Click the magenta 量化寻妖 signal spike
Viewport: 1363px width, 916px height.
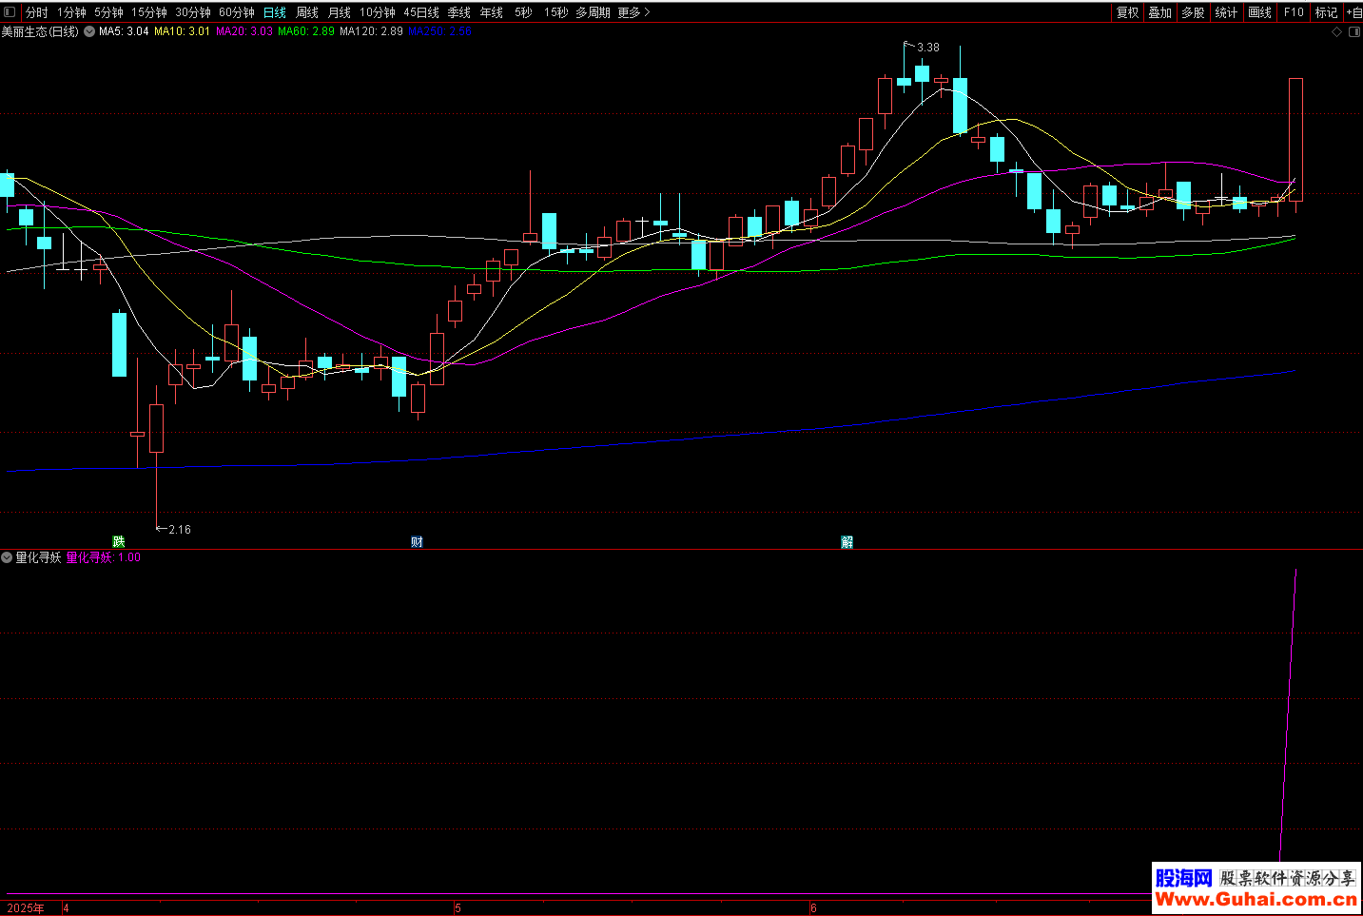click(1289, 713)
